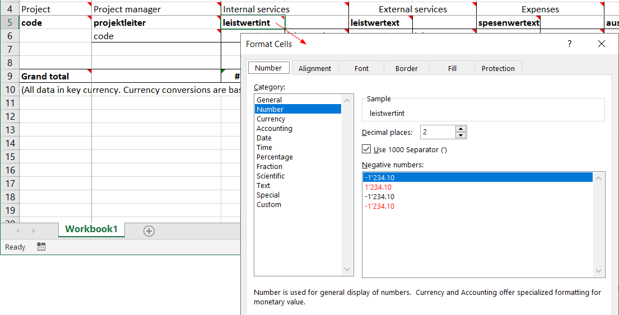Click the Decimal places input field

(x=437, y=132)
